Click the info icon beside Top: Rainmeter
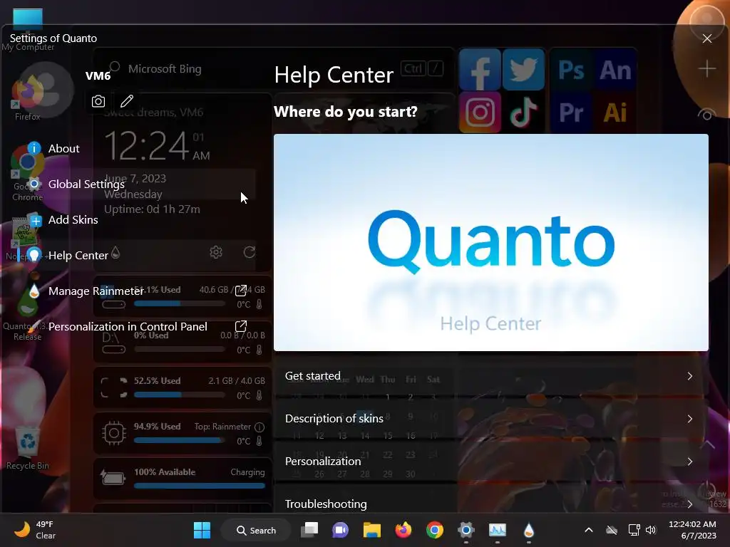The image size is (730, 547). pyautogui.click(x=259, y=427)
